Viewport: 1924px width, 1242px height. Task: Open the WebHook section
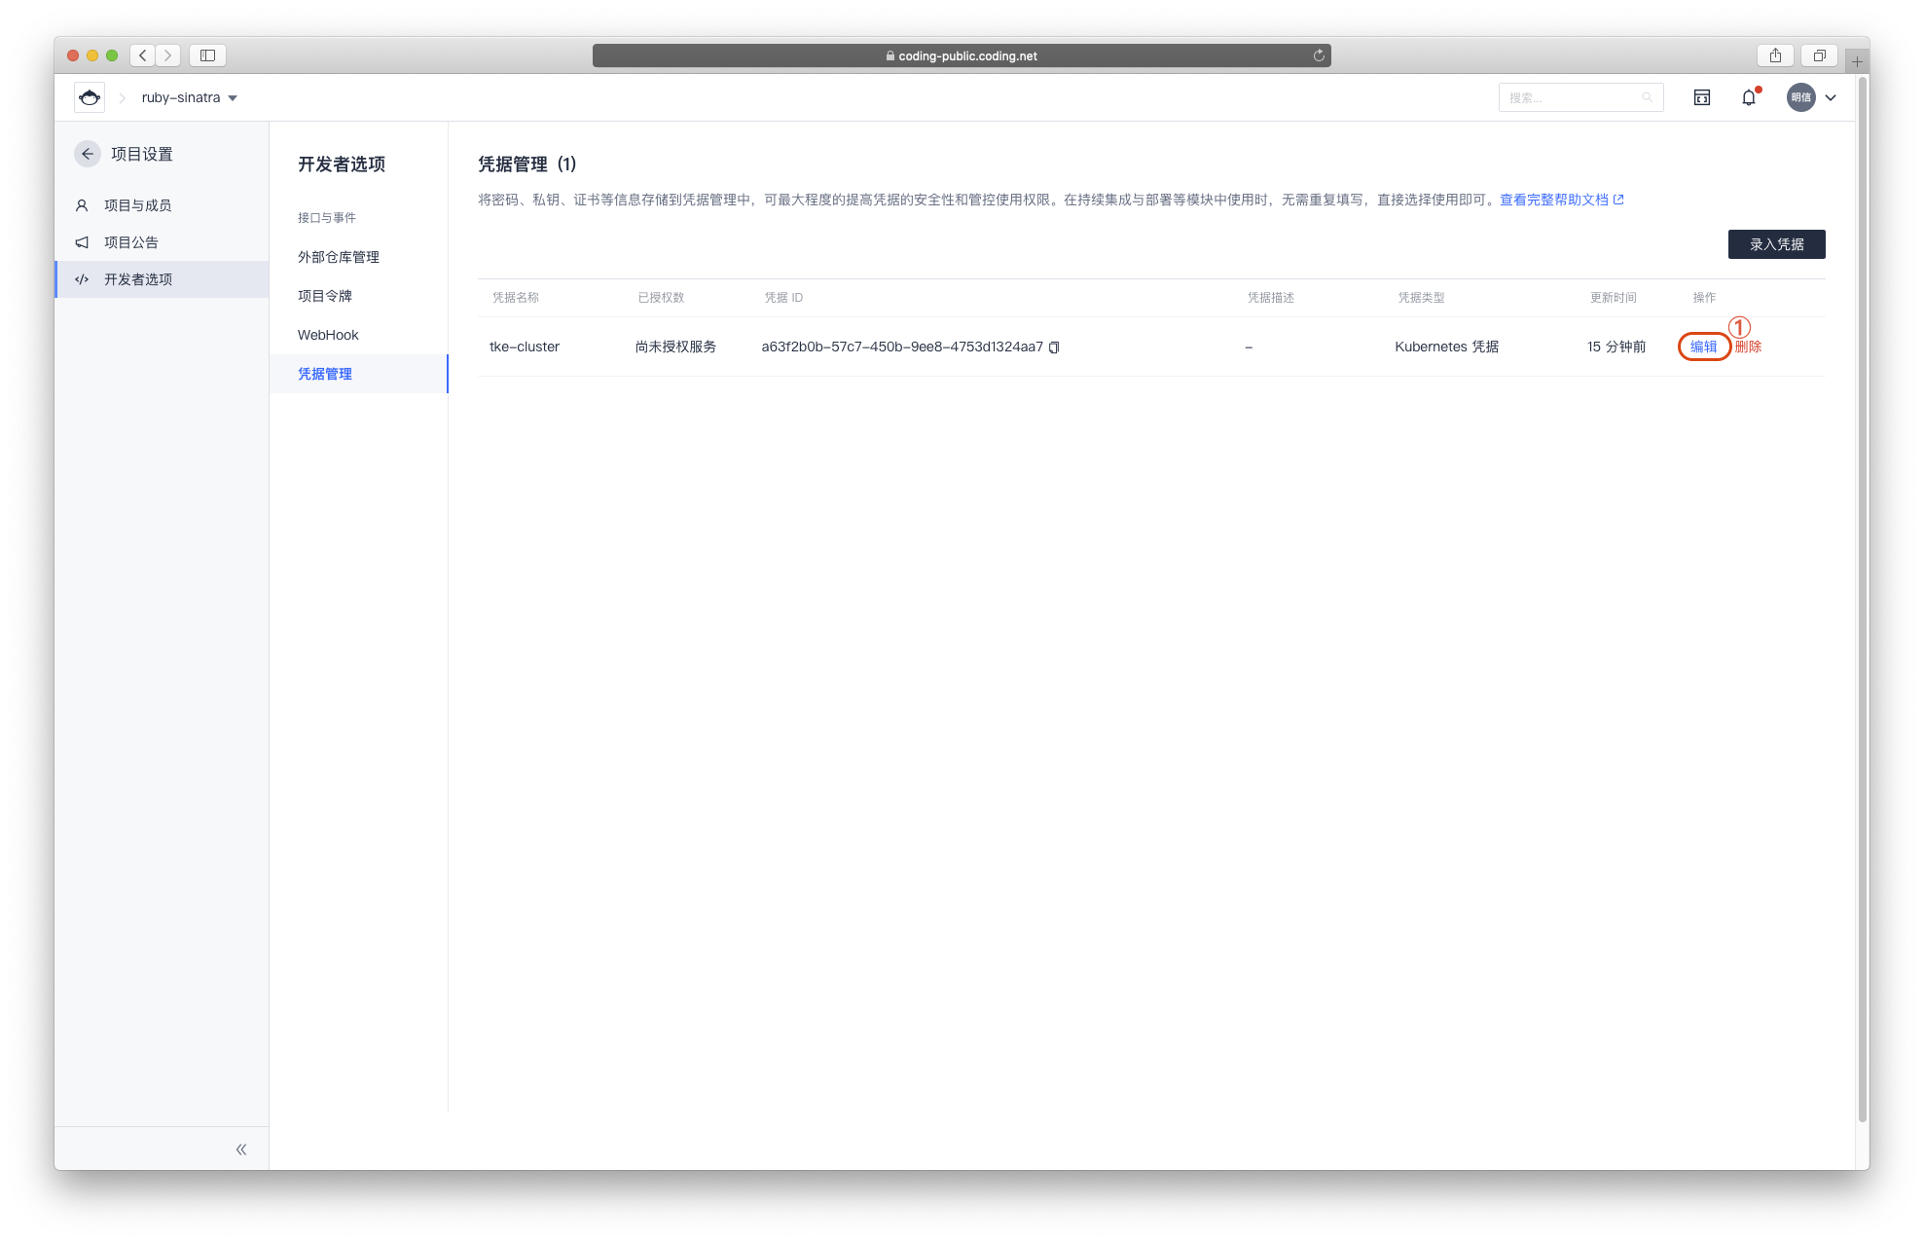tap(328, 335)
